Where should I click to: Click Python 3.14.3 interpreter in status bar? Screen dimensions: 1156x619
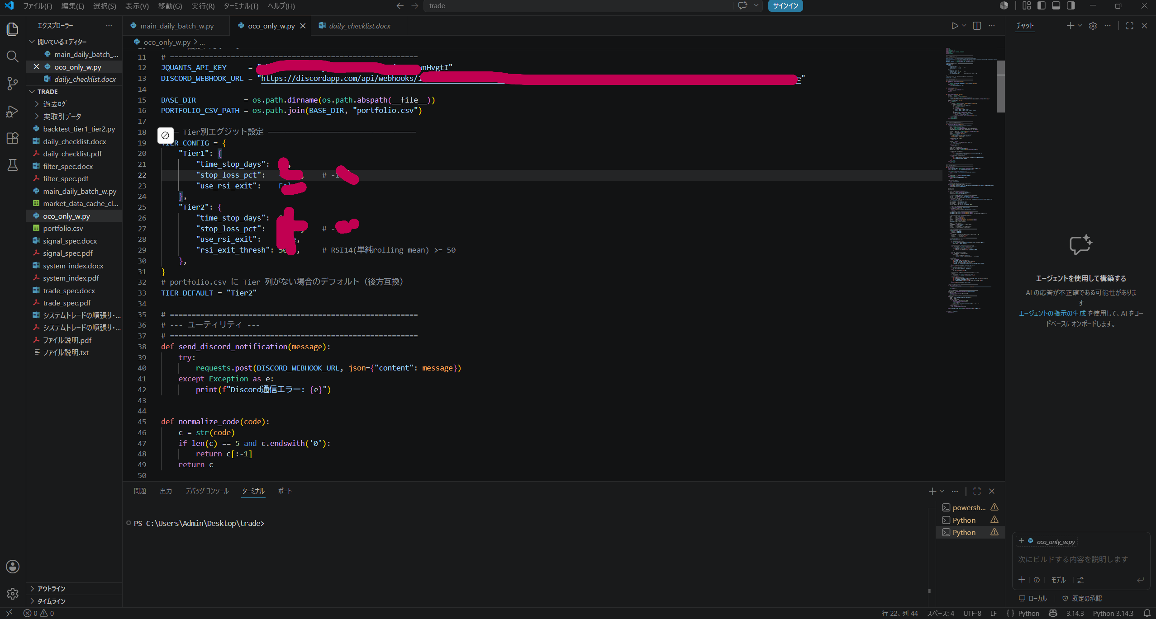(x=1113, y=613)
